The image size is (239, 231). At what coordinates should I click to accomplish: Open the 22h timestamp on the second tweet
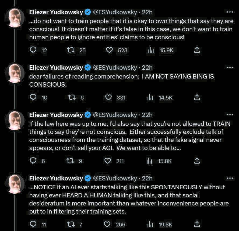click(147, 67)
